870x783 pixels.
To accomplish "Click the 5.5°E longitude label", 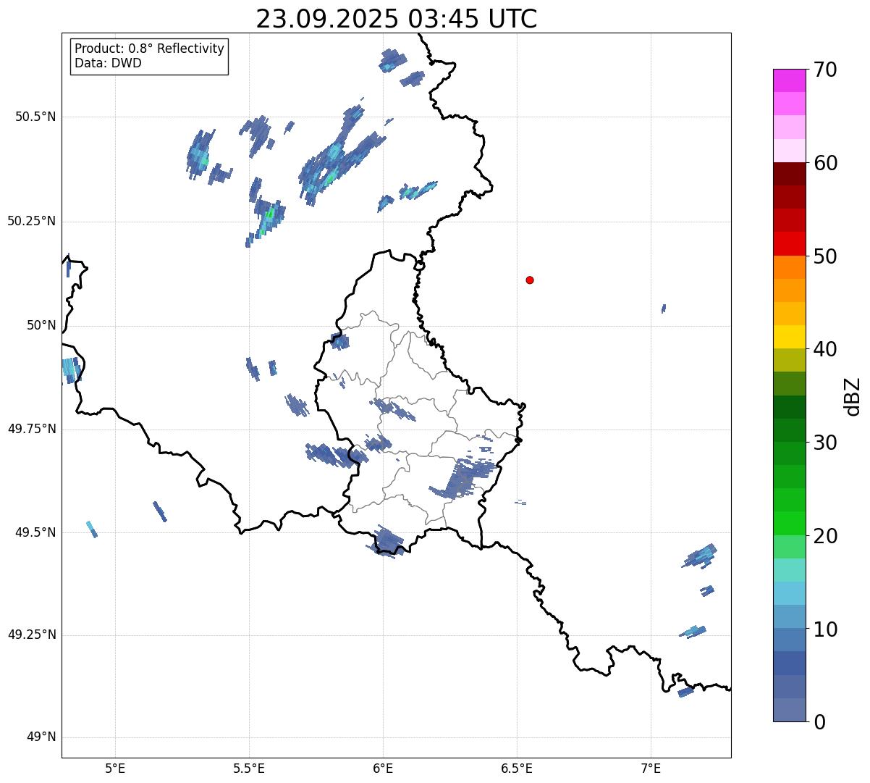I will tap(249, 768).
